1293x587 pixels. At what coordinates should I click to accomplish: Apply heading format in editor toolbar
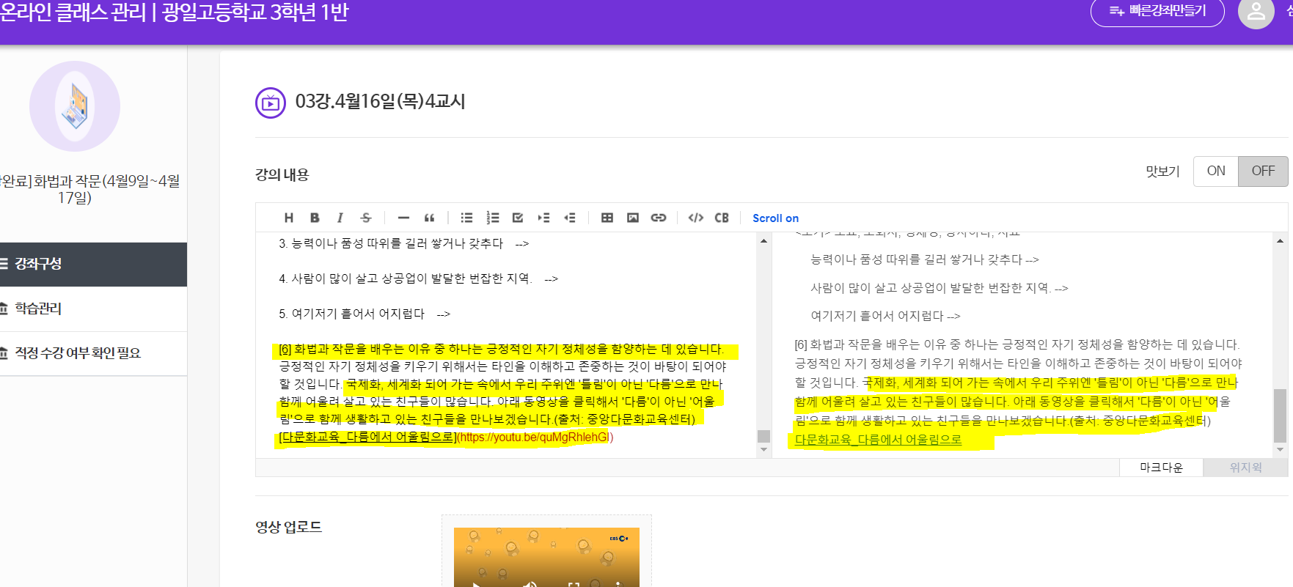289,218
